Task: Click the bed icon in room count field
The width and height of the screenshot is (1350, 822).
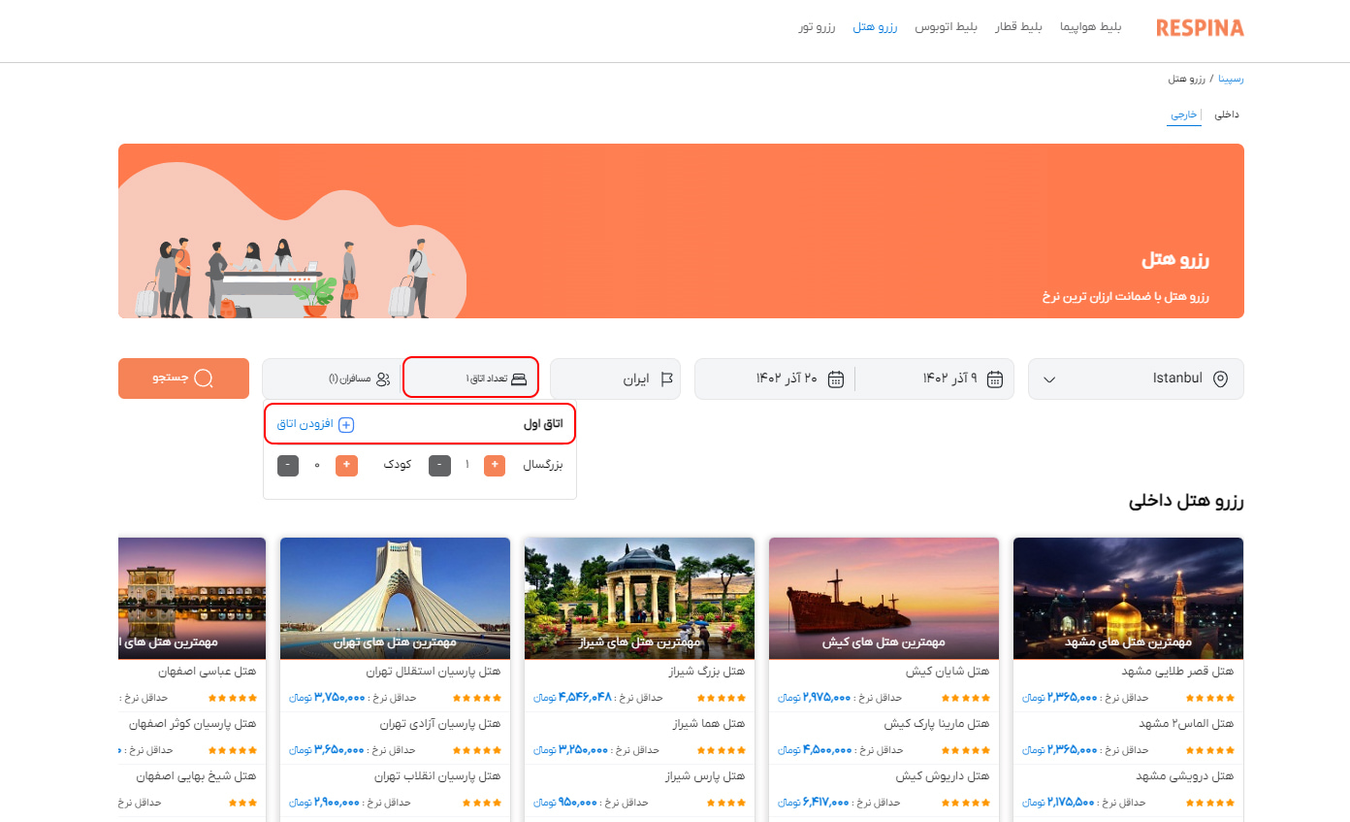Action: click(x=519, y=378)
